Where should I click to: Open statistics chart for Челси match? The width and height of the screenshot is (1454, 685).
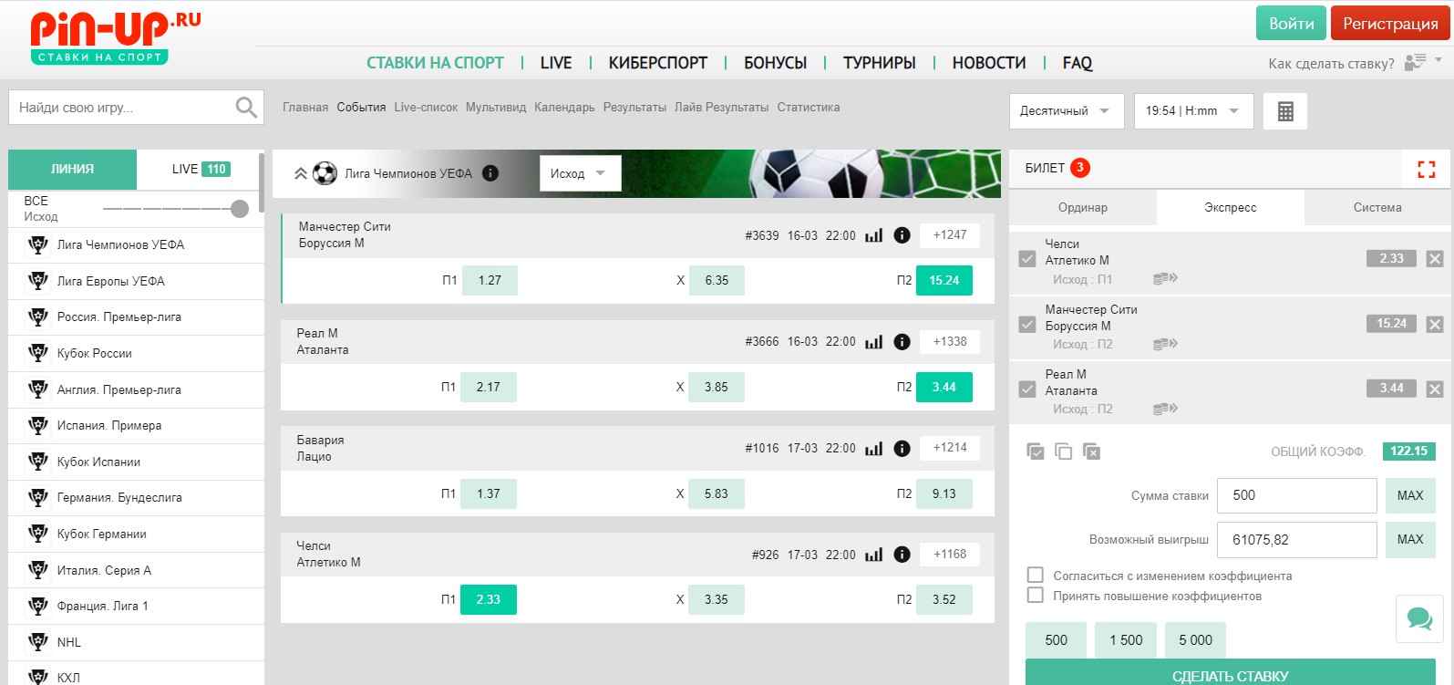873,555
